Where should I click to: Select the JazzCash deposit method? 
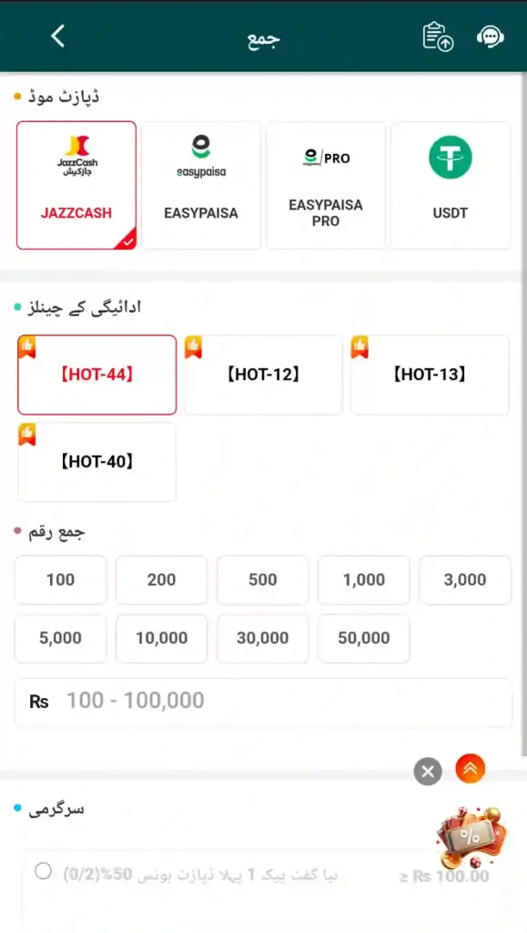76,185
